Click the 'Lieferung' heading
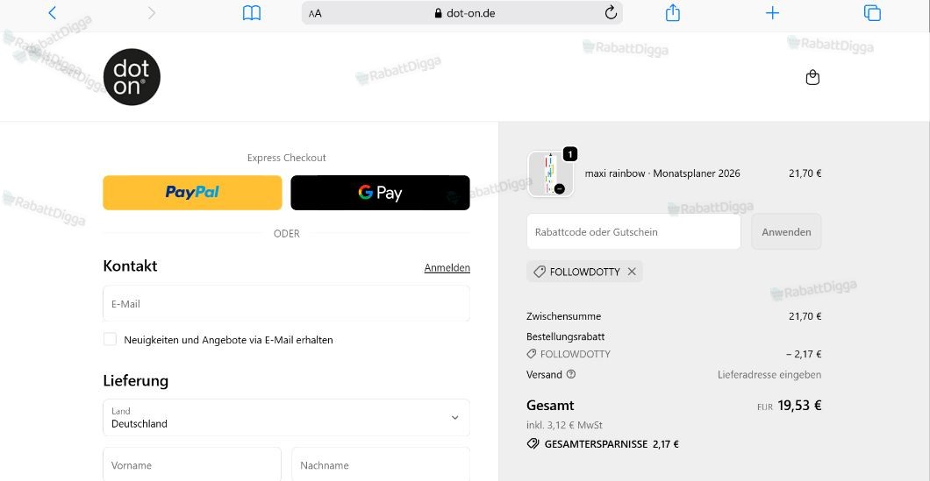The image size is (930, 481). point(136,380)
